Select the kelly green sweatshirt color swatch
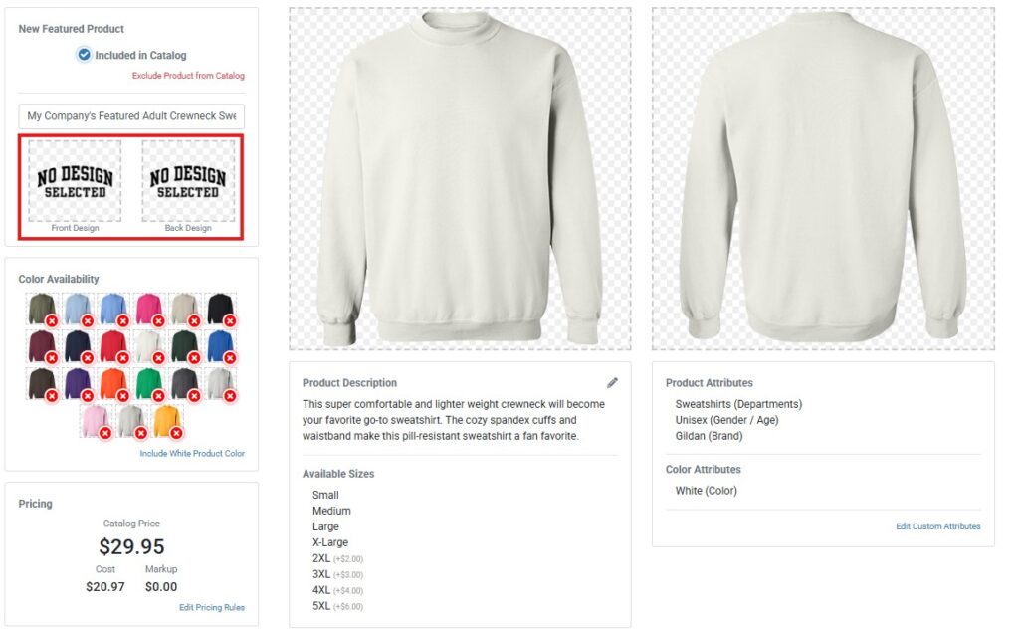1019x629 pixels. (x=148, y=383)
